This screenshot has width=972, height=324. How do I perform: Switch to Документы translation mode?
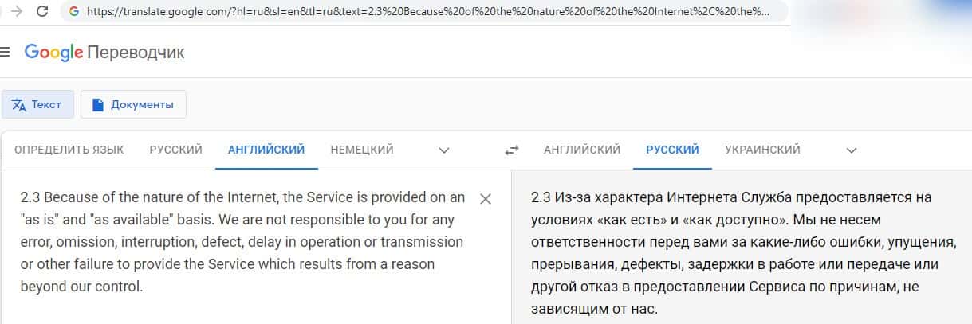pyautogui.click(x=133, y=104)
